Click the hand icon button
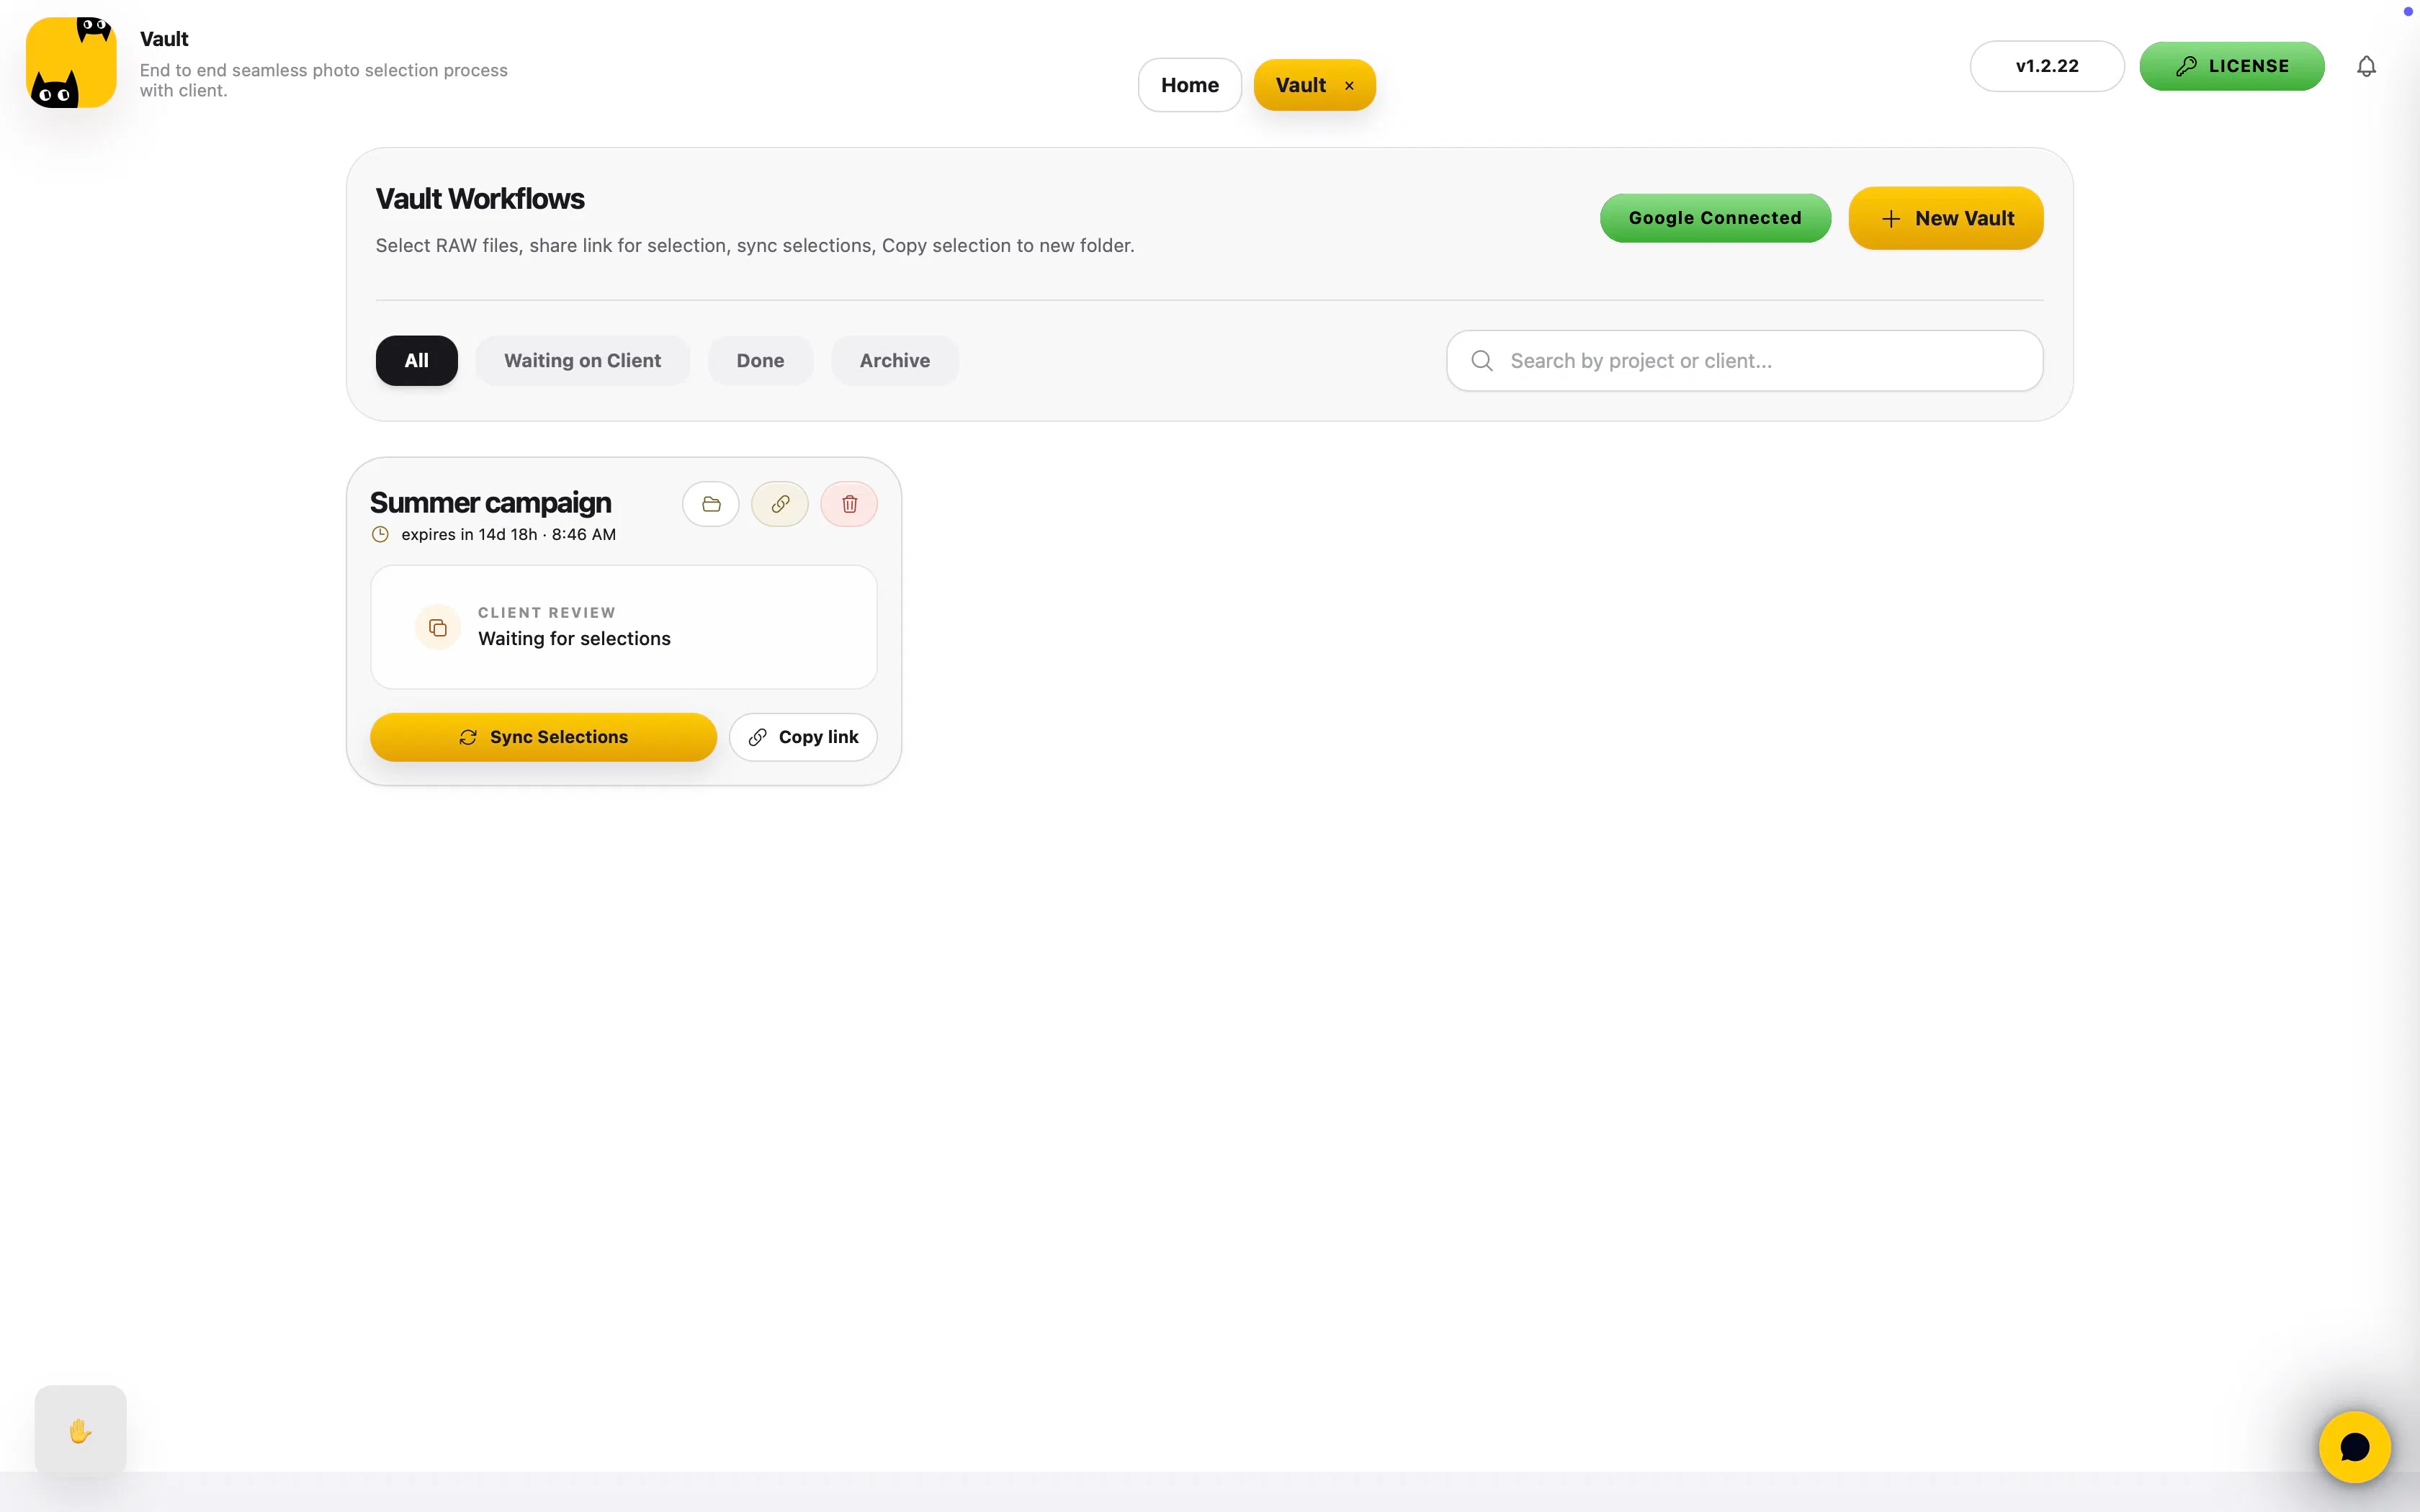 81,1431
